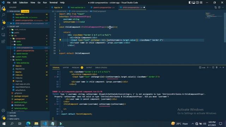Switch to the parent-component.tsx editor tab
The image size is (226, 127).
[x=103, y=7]
